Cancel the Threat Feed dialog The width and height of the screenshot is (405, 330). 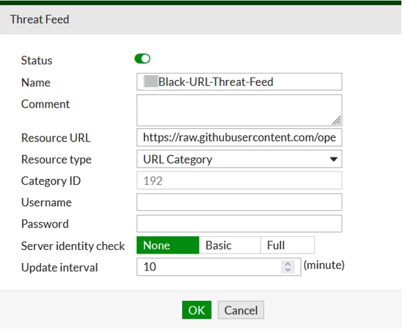coord(241,310)
